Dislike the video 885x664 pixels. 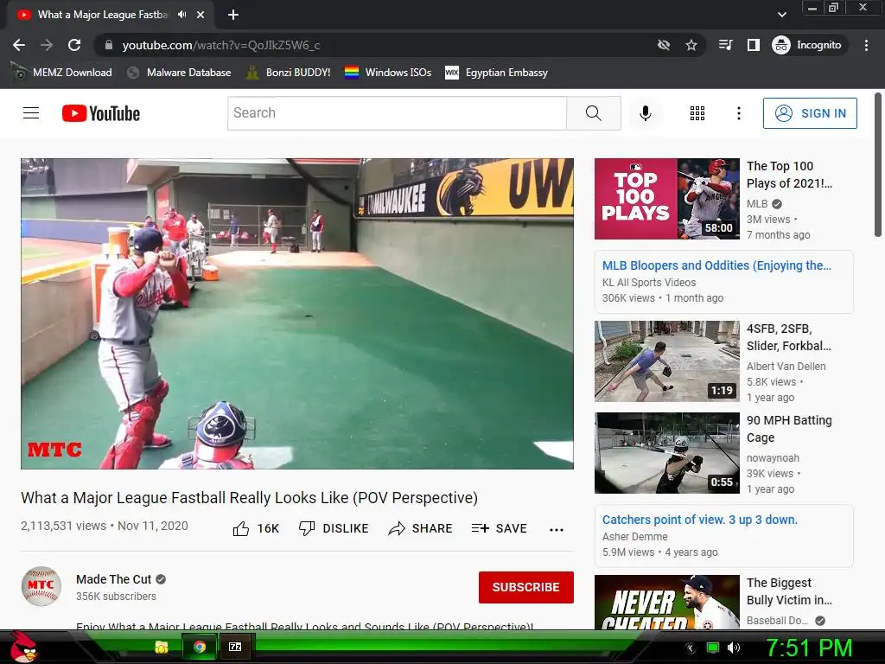click(x=333, y=528)
